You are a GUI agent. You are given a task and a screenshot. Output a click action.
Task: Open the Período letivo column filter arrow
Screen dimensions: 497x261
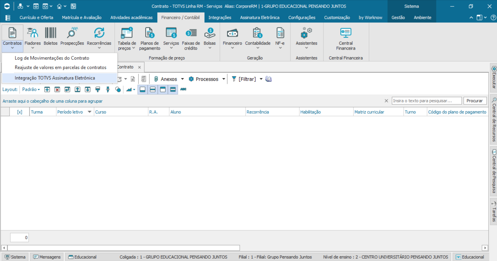tap(90, 112)
